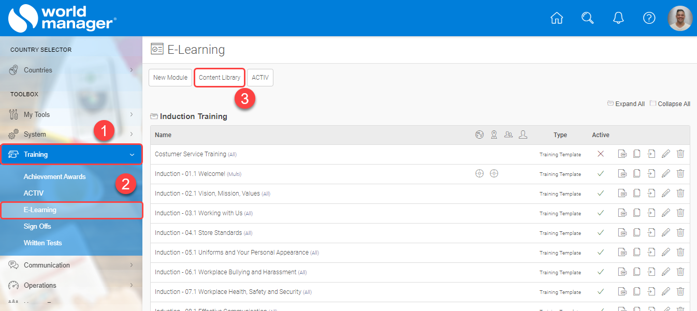Move the Costumer Service Training module

pos(651,154)
